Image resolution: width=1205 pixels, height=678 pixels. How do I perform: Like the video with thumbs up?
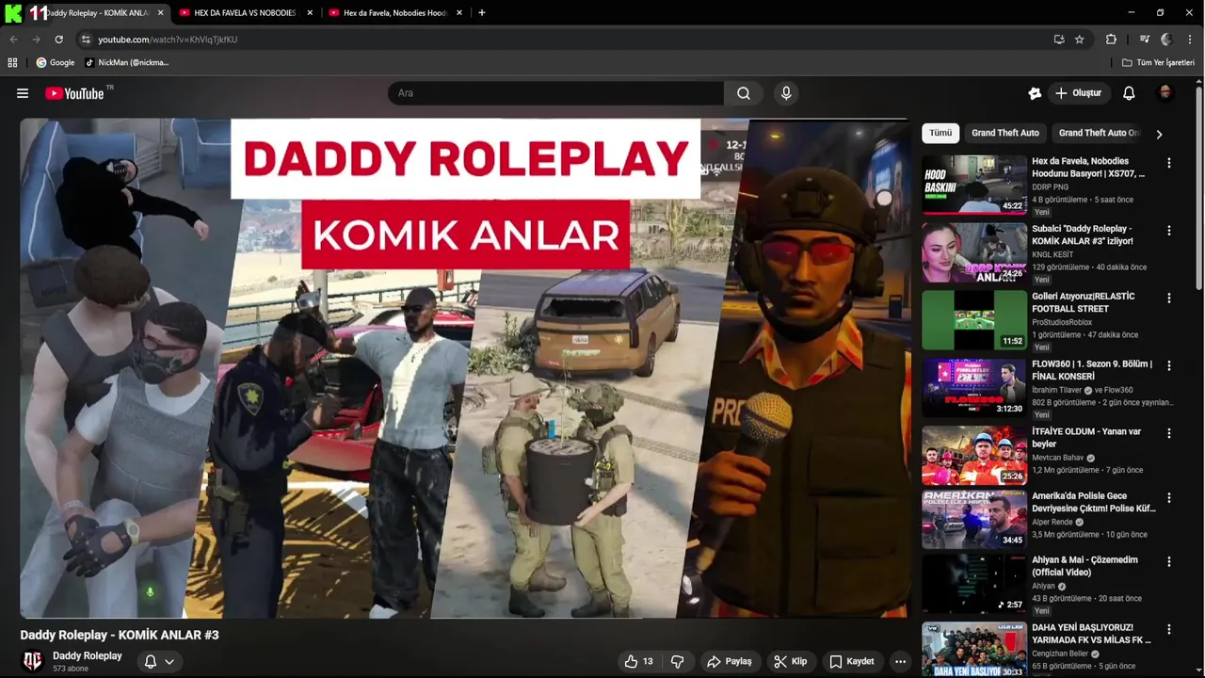click(x=638, y=661)
